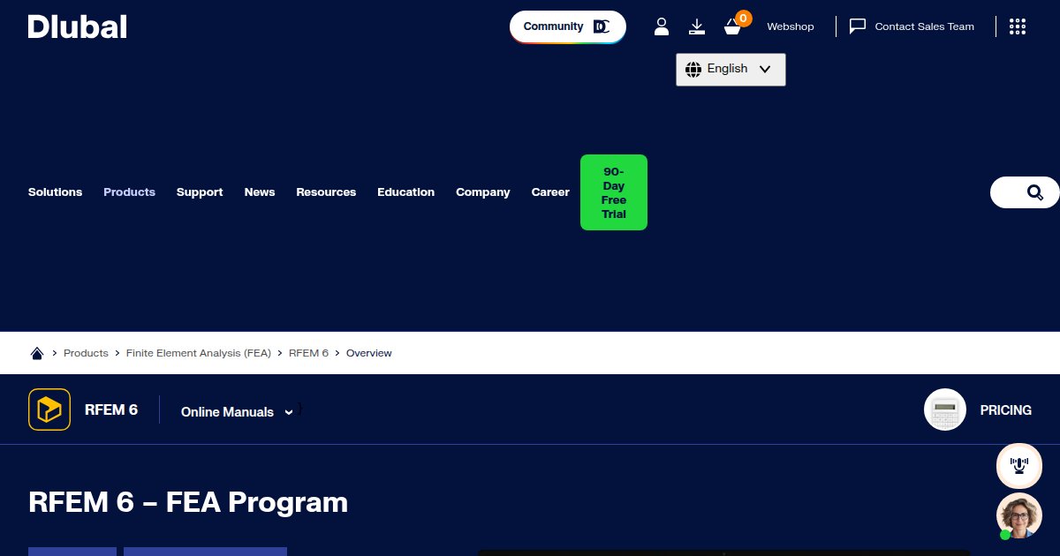The image size is (1060, 556).
Task: Expand the Online Manuals dropdown
Action: pos(237,412)
